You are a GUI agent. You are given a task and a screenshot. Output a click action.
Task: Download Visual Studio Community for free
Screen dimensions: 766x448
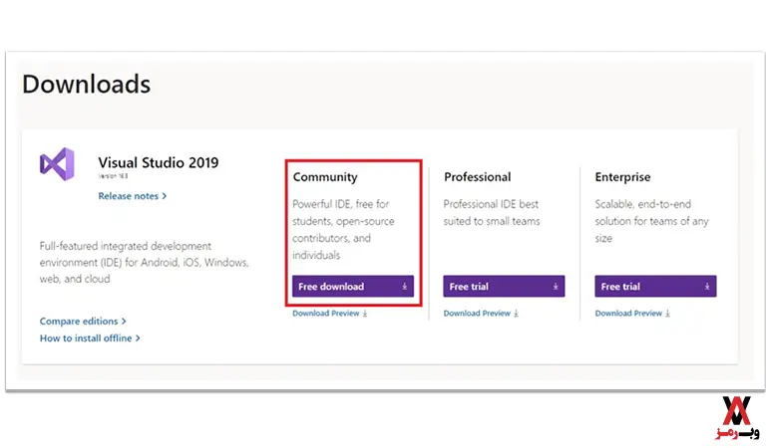(x=353, y=287)
